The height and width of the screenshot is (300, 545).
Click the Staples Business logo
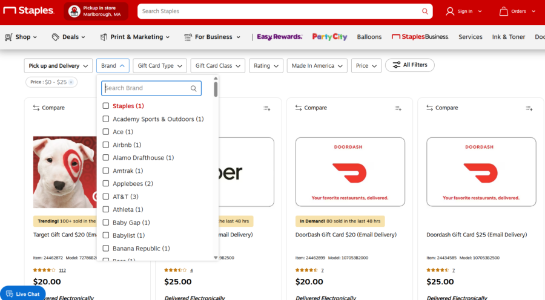point(420,37)
